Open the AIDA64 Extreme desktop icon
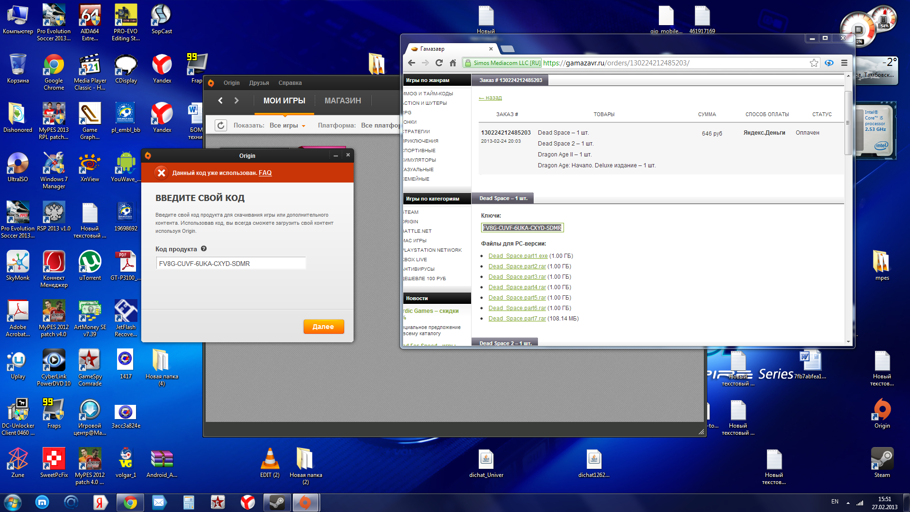 click(90, 23)
